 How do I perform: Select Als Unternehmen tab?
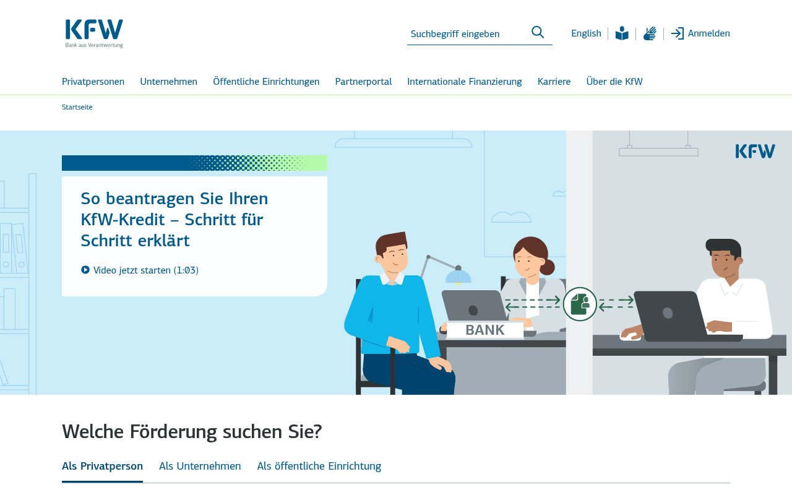(x=200, y=466)
